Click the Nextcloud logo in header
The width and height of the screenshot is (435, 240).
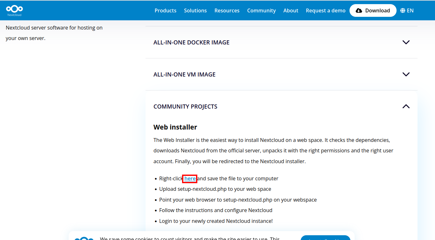[14, 10]
